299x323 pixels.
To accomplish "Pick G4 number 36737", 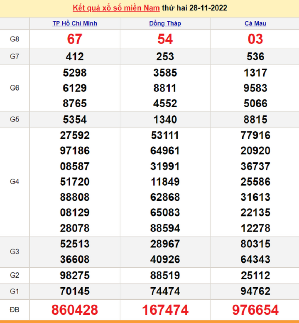I will 255,166.
